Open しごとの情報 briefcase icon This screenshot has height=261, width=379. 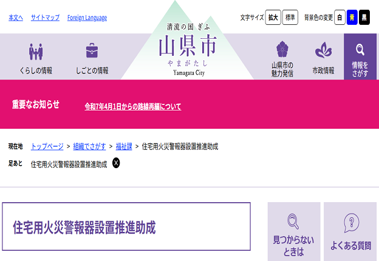click(92, 51)
